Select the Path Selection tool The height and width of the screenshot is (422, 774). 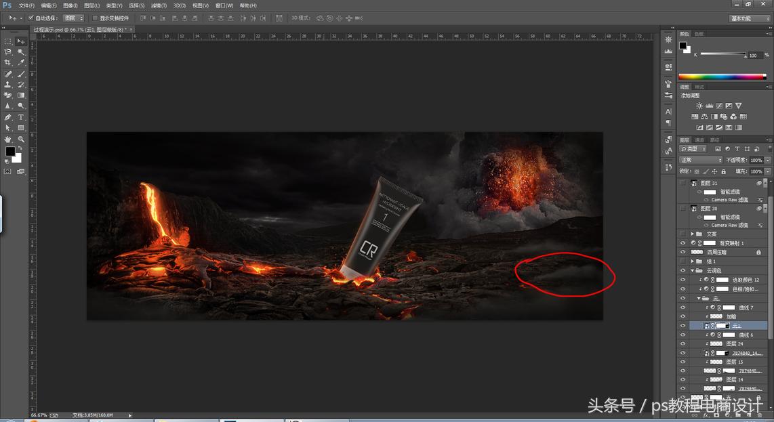pos(8,128)
